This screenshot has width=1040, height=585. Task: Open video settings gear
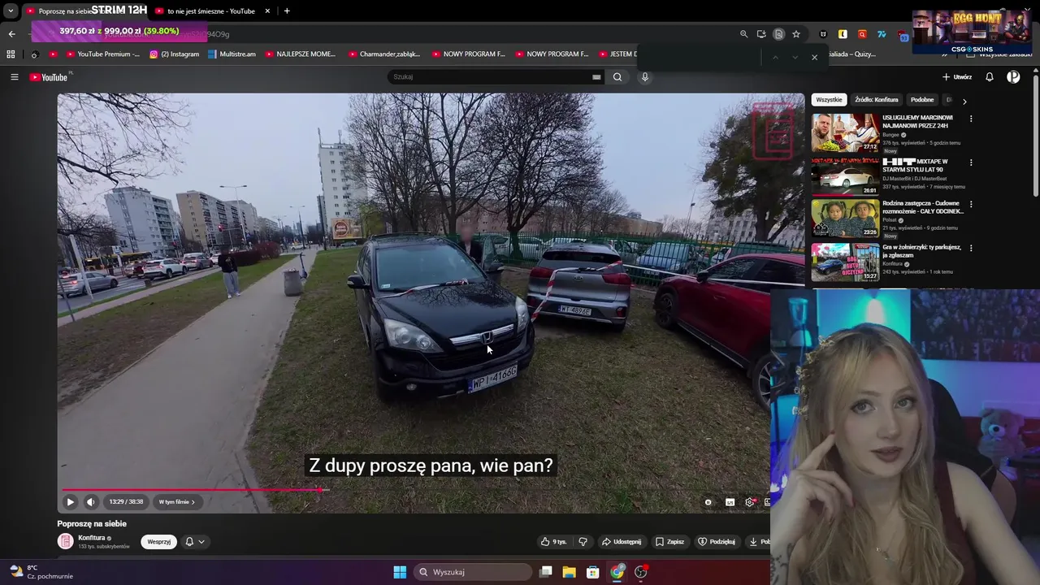(750, 502)
